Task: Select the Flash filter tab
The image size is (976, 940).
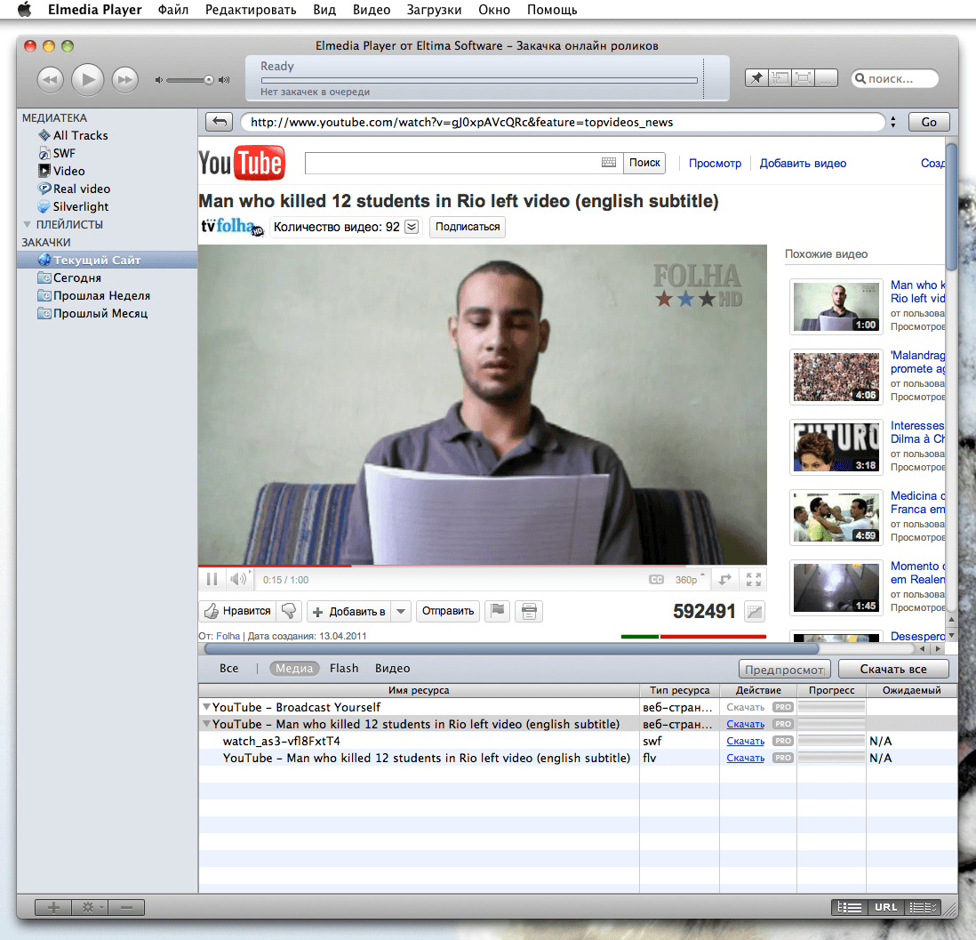Action: click(344, 669)
